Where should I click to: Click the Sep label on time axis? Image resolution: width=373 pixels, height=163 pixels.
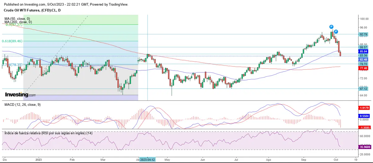[x=303, y=159]
